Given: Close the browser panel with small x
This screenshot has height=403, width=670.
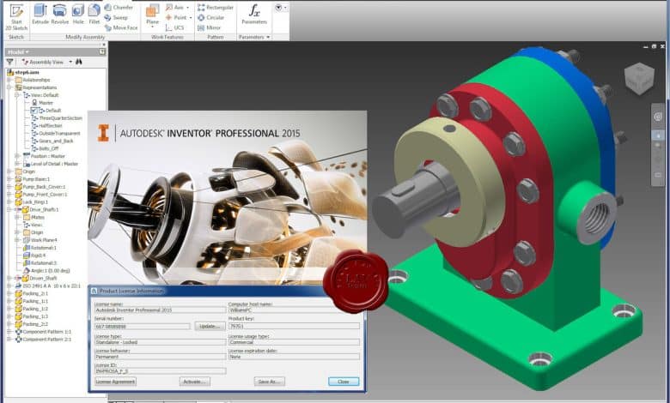Looking at the screenshot, I should point(103,44).
